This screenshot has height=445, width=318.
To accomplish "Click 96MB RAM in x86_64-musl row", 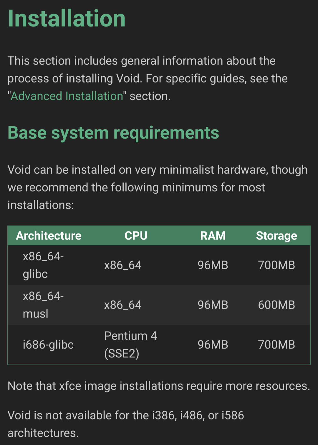I will (213, 305).
